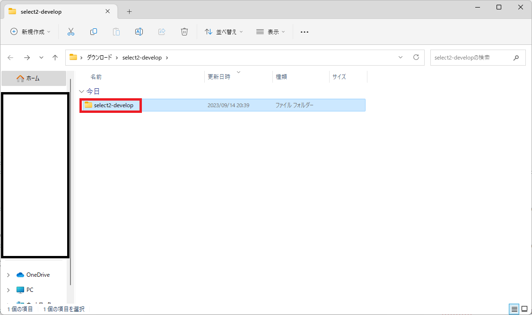The height and width of the screenshot is (315, 532).
Task: Cut the selected folder using the scissors icon
Action: tap(70, 32)
